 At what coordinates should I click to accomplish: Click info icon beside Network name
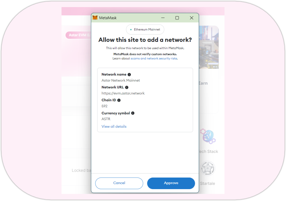129,74
